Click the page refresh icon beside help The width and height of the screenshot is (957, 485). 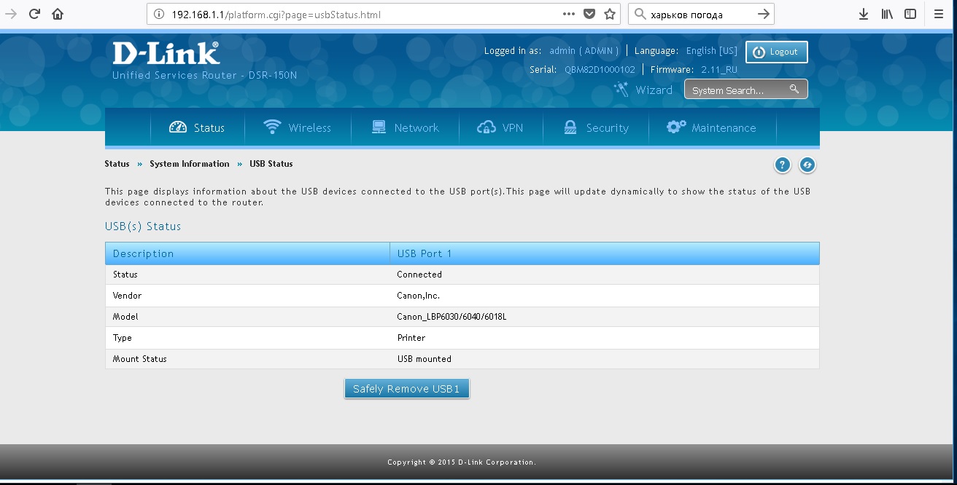807,165
